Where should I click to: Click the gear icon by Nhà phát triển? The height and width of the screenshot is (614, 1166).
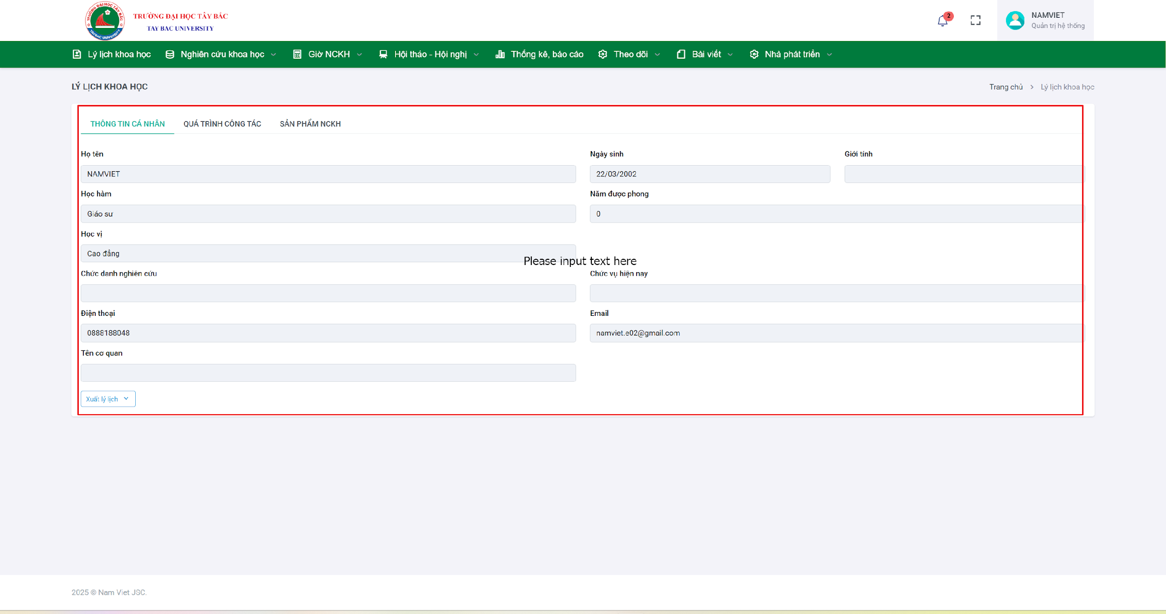[x=754, y=54]
